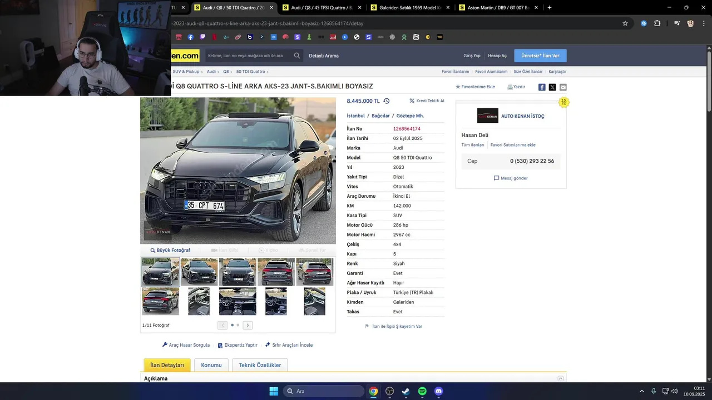Switch to the Teknik Özellikler tab
This screenshot has height=400, width=712.
[x=260, y=365]
